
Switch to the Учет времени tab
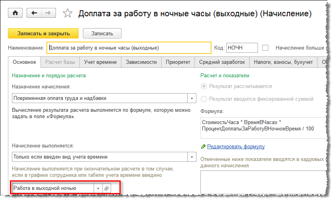click(100, 62)
